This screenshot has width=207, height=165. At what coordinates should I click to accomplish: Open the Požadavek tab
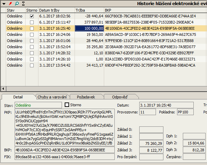tap(88, 97)
